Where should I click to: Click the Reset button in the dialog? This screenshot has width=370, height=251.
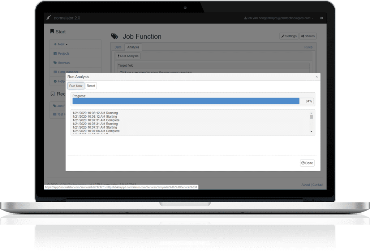(91, 86)
